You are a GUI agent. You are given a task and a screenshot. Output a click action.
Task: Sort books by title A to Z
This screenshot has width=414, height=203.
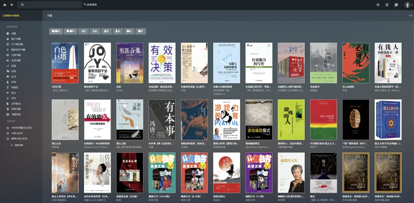84,31
